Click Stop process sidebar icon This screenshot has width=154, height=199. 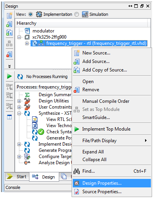9,95
